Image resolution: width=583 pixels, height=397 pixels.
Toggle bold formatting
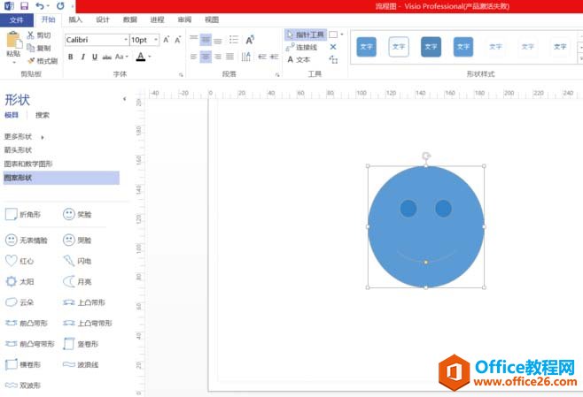coord(71,57)
